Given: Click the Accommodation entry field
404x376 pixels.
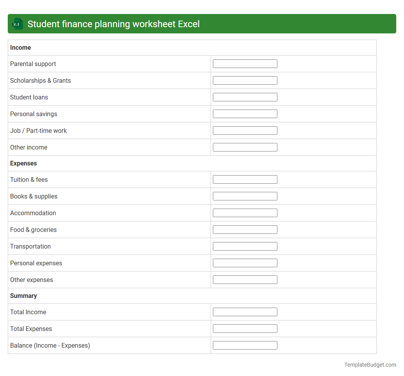Looking at the screenshot, I should 245,212.
